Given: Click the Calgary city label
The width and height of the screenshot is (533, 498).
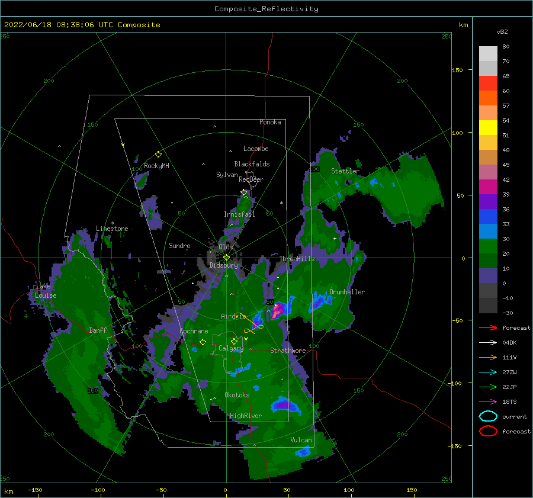Looking at the screenshot, I should (x=231, y=348).
